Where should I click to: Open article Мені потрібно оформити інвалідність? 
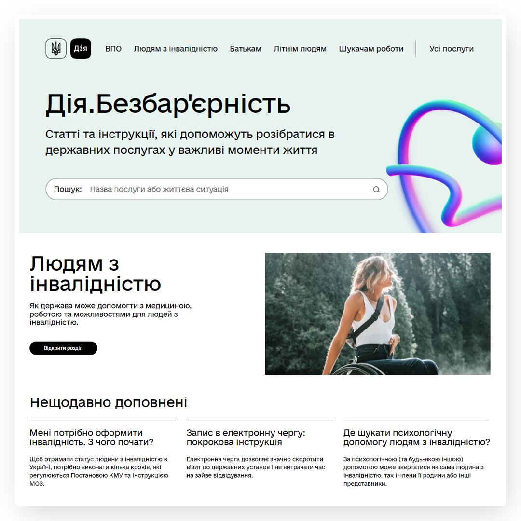coord(91,437)
